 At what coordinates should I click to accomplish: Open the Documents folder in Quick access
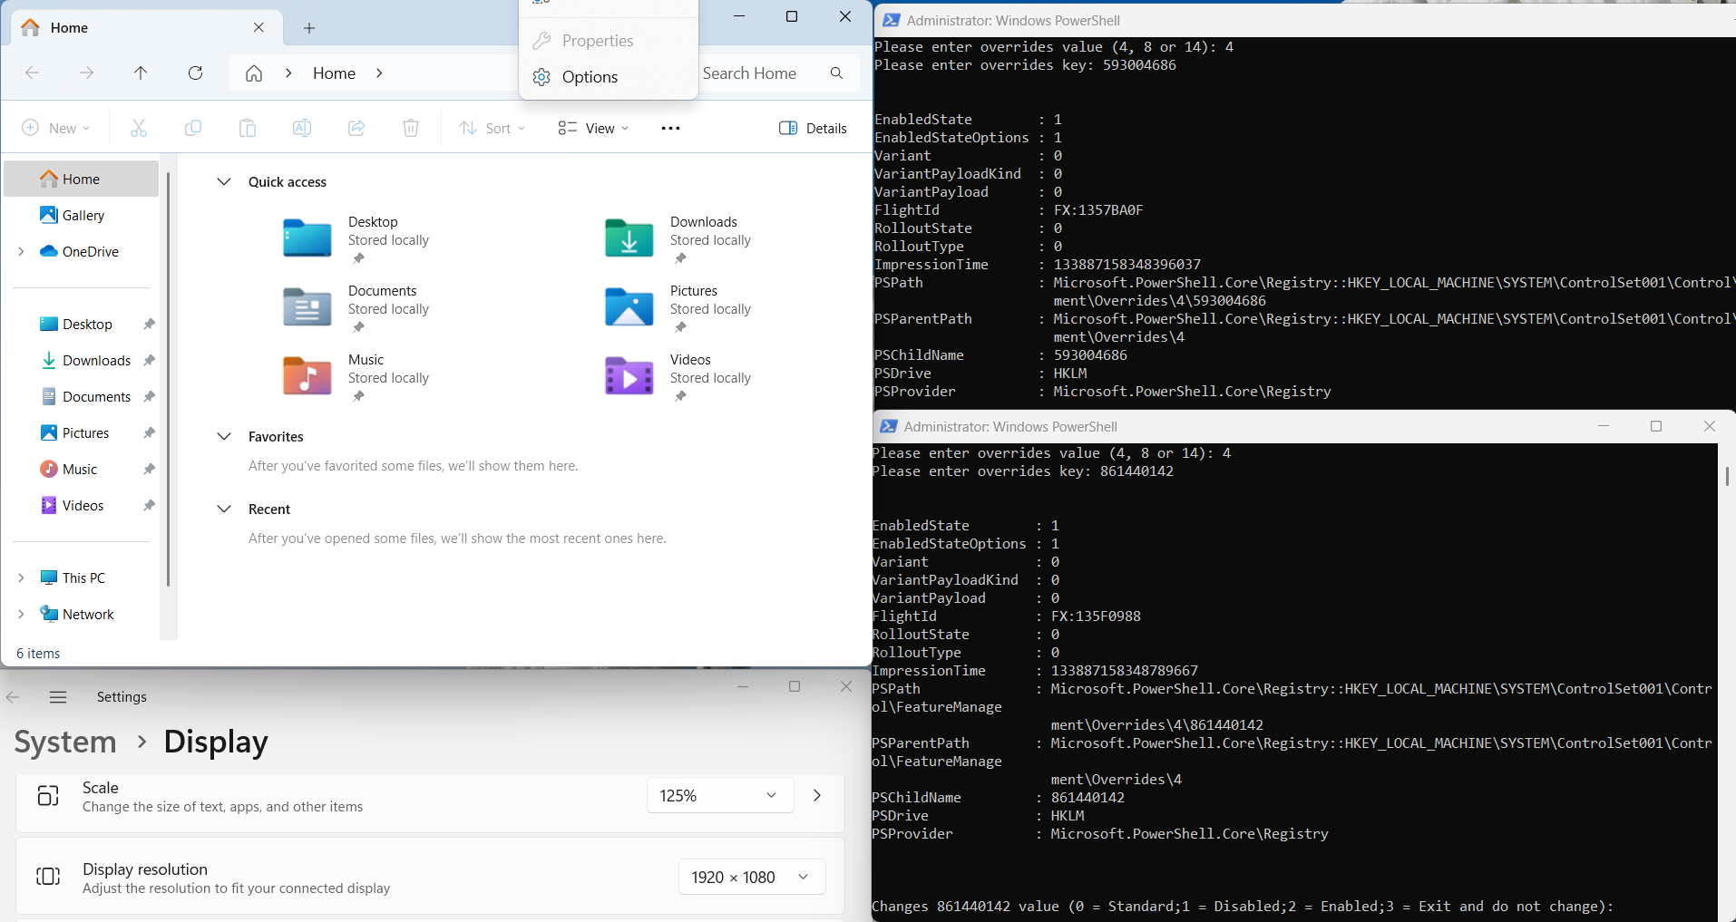(357, 309)
